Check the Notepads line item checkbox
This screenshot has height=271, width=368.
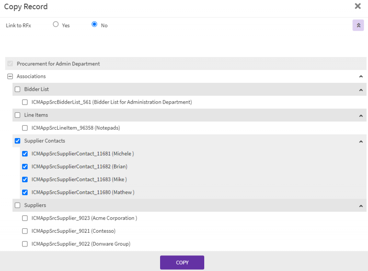25,128
